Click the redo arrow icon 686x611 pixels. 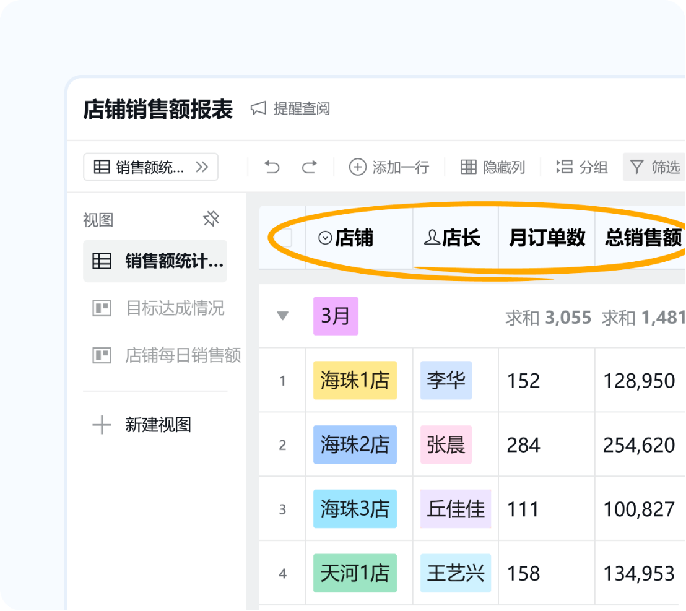pyautogui.click(x=310, y=167)
